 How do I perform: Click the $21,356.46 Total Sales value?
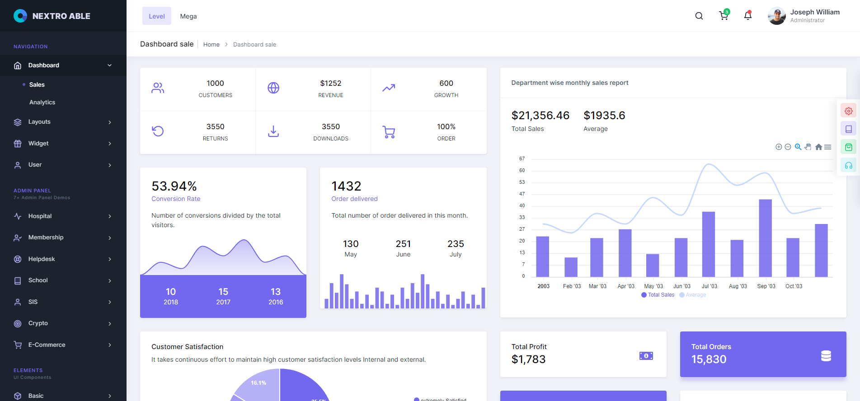coord(540,116)
